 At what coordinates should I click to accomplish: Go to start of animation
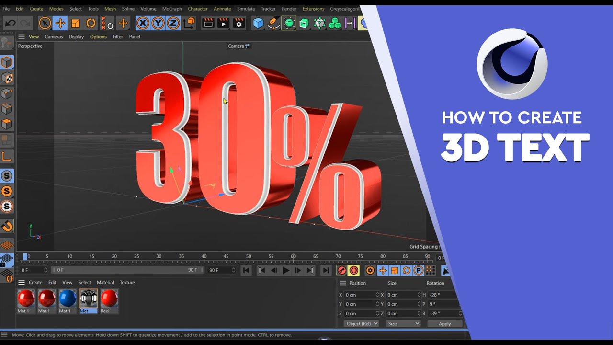tap(246, 270)
